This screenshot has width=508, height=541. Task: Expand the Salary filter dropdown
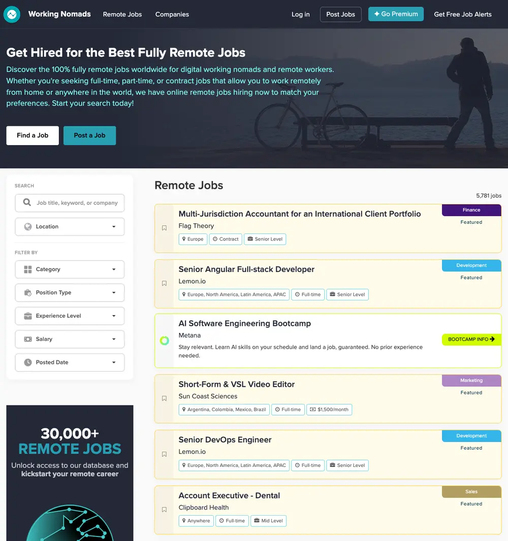coord(70,339)
